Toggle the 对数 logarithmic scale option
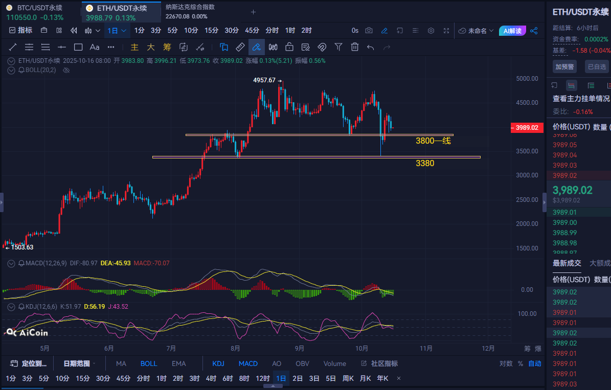The image size is (611, 390). [506, 363]
